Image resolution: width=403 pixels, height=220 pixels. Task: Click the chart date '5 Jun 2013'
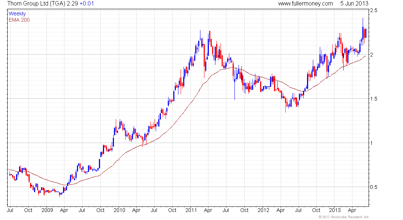354,4
